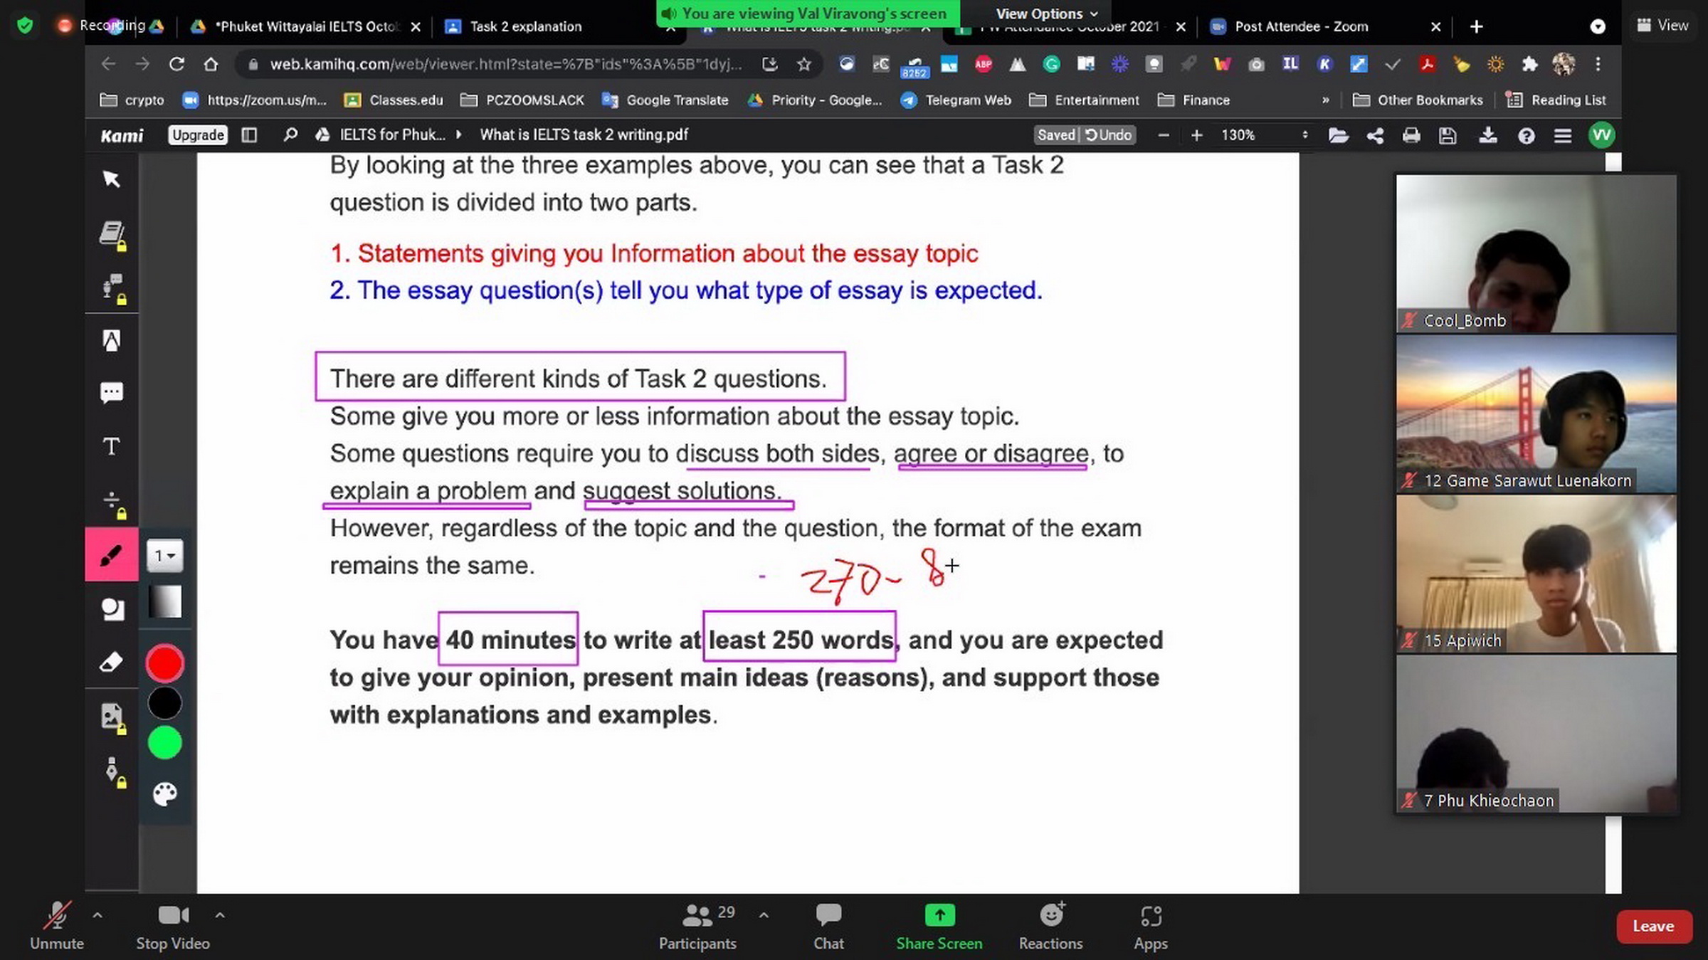Open the Finance bookmark folder
This screenshot has width=1708, height=960.
pos(1194,100)
